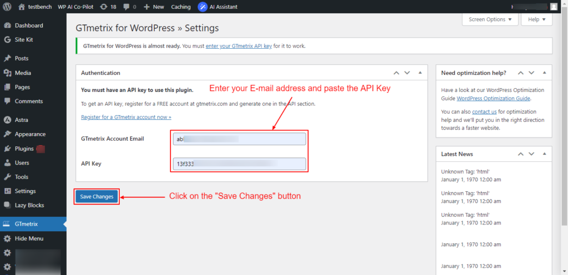This screenshot has width=568, height=275.
Task: Open the comments bubble icon in admin bar
Action: pos(126,7)
